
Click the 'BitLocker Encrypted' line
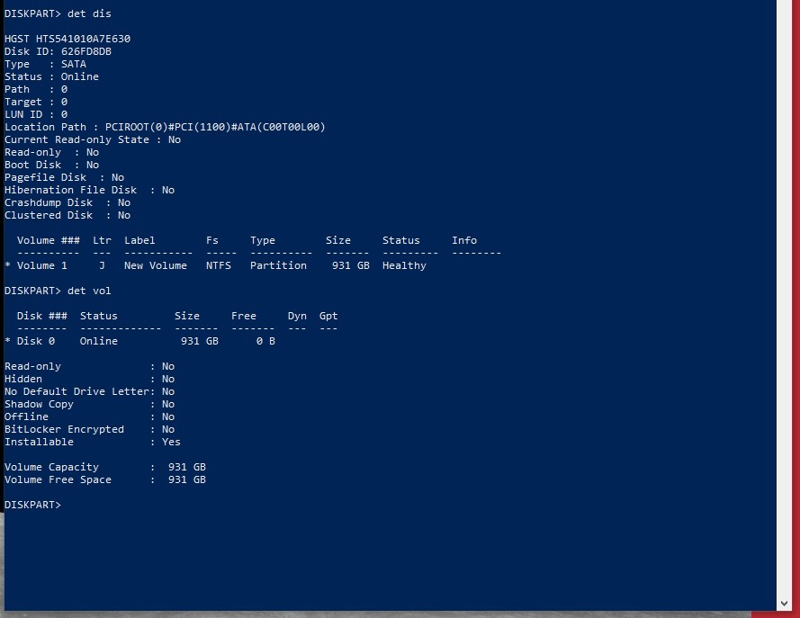[x=89, y=429]
